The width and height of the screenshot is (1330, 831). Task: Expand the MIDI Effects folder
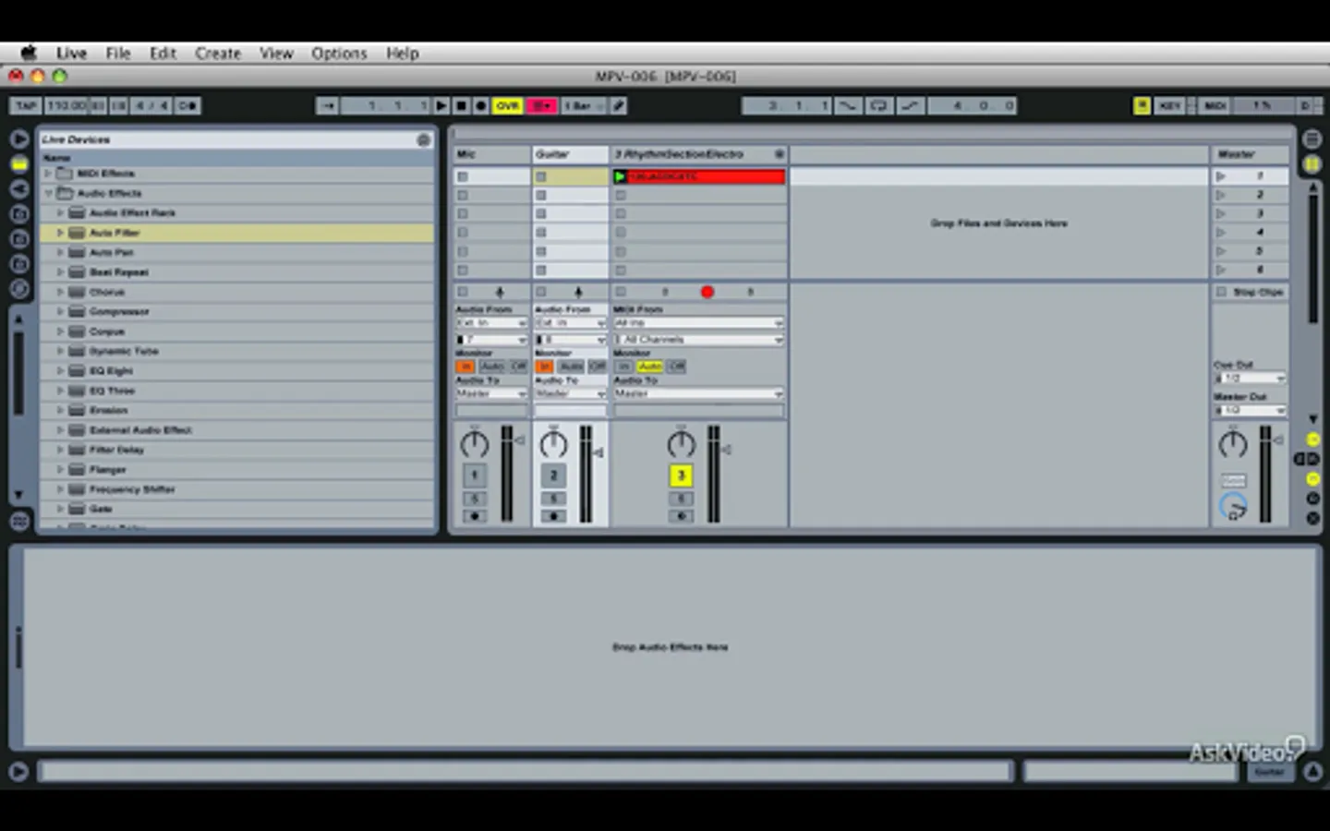49,174
